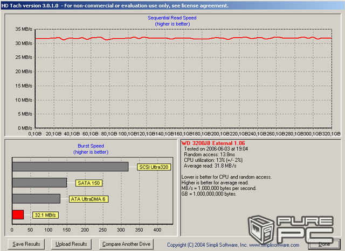Screen dimensions: 345x251
Task: Click the HD Tach version title bar
Action: pos(172,5)
